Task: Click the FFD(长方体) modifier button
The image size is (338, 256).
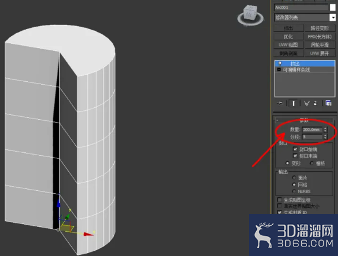Action: [x=320, y=37]
